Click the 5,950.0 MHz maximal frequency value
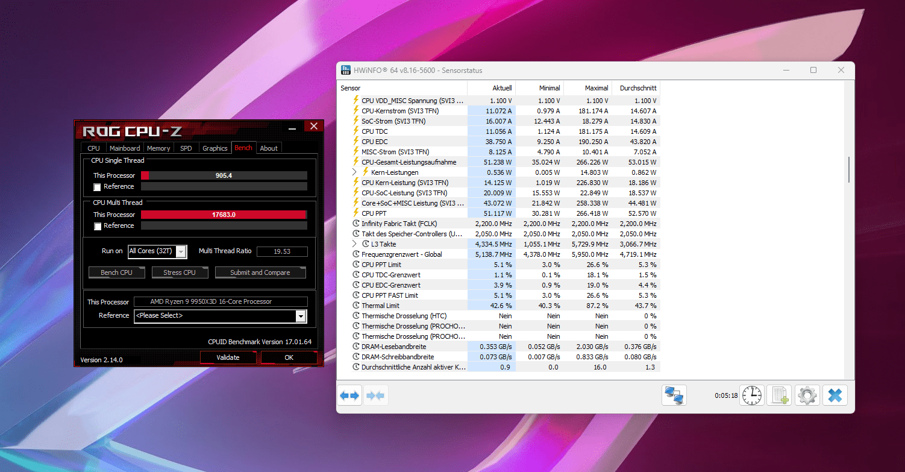The image size is (905, 472). [589, 254]
